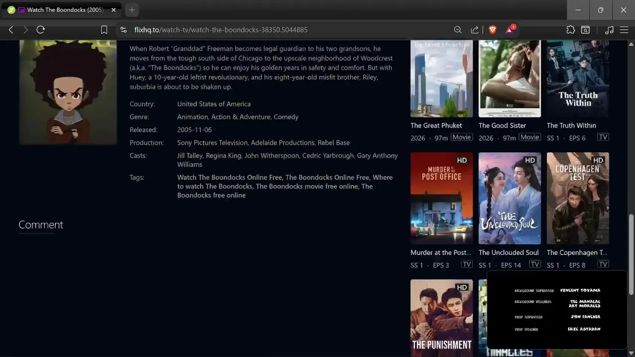The image size is (635, 357).
Task: Open Brave Shields lion icon
Action: [x=493, y=30]
